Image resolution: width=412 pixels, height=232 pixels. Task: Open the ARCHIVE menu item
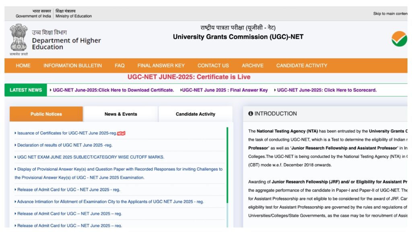252,65
